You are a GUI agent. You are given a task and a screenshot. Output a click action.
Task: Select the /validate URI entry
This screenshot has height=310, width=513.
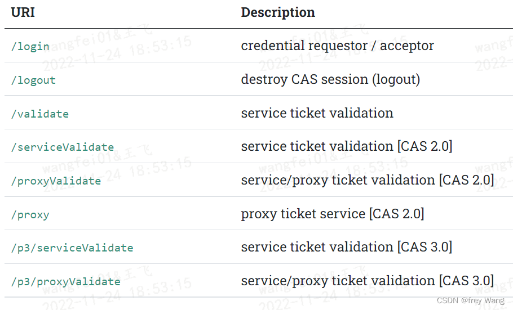39,114
